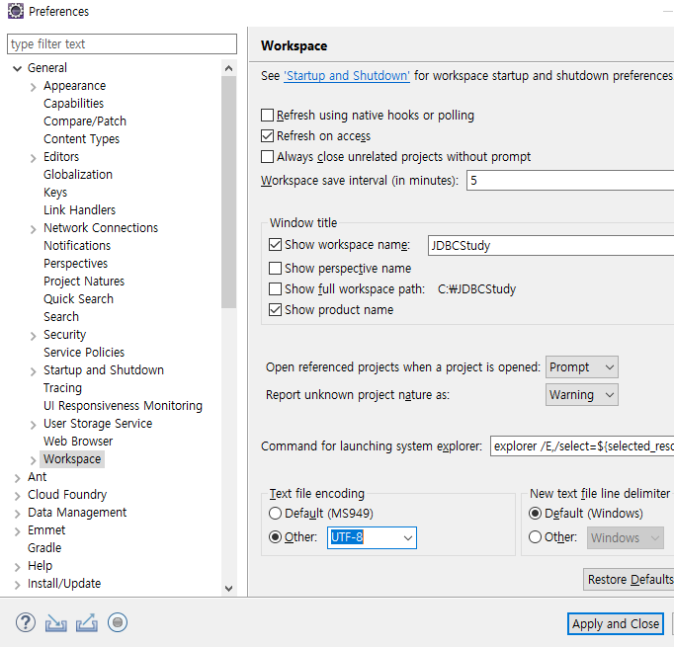Screen dimensions: 674x647
Task: Expand the Ant preferences node
Action: (17, 478)
